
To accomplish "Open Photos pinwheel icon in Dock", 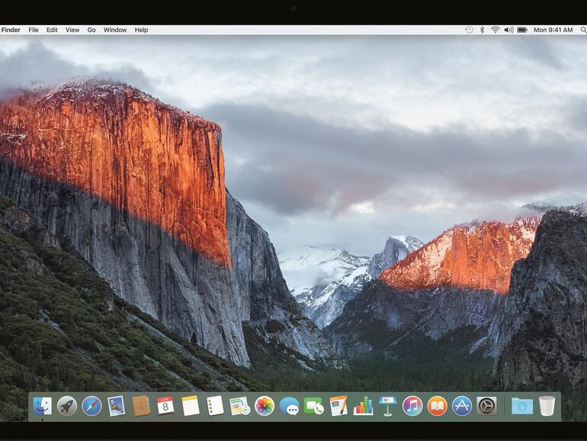I will point(265,406).
